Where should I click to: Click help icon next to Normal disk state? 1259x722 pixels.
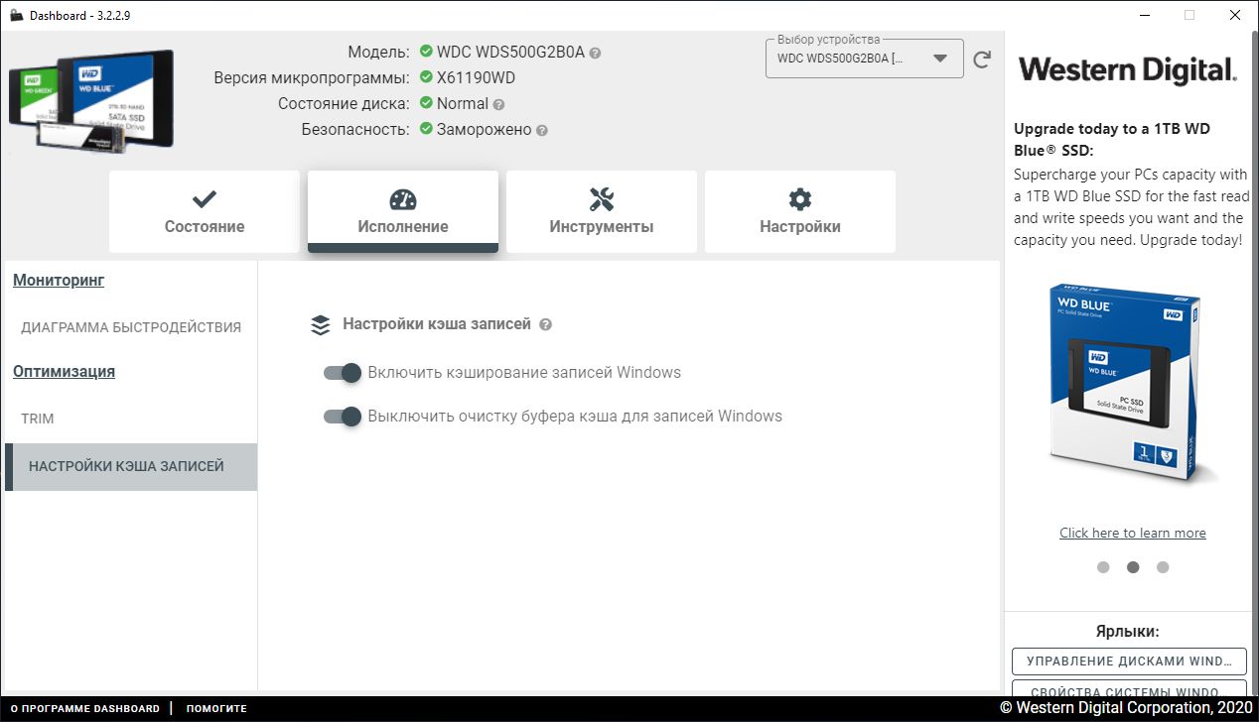pos(498,104)
